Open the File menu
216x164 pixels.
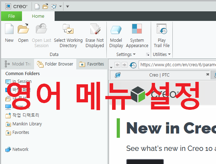(x=11, y=16)
